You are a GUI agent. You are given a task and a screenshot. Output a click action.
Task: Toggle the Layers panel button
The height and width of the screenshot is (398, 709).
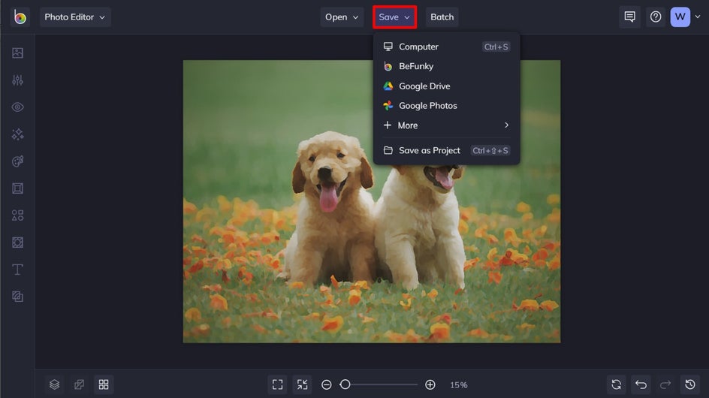click(x=54, y=384)
